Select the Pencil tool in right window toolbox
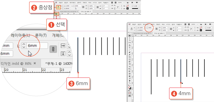This screenshot has width=214, height=102. coord(130,54)
